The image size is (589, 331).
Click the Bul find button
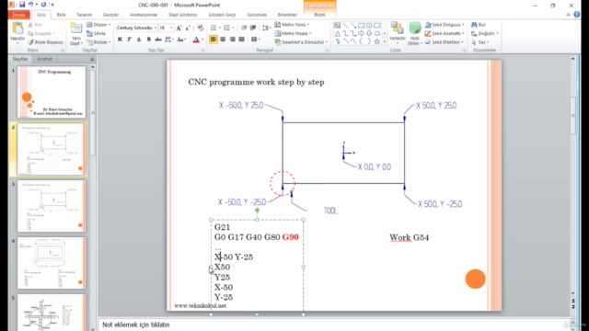pos(479,25)
